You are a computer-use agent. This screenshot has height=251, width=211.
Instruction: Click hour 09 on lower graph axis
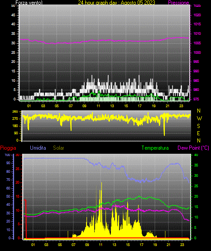(87, 245)
